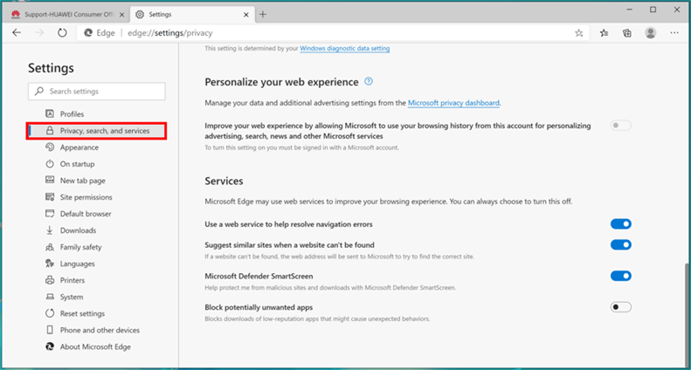
Task: Click the Reset settings icon
Action: (x=50, y=313)
